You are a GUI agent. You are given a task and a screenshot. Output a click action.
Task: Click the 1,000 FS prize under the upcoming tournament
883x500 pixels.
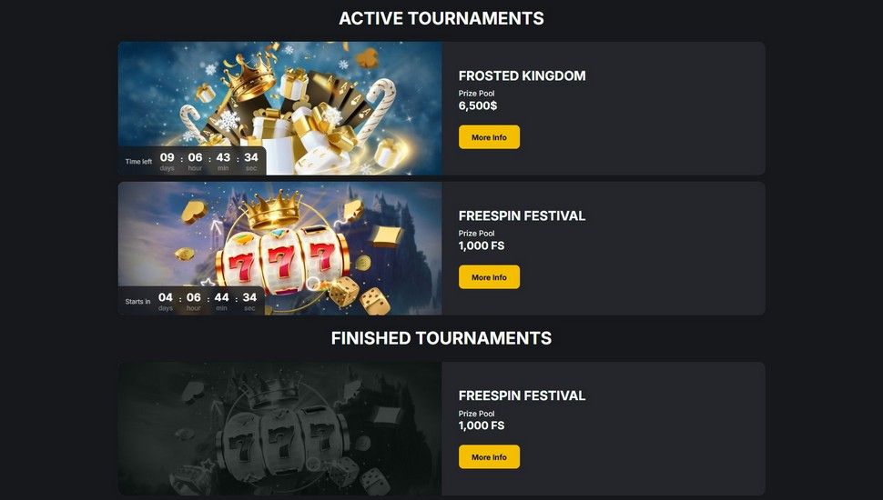coord(481,245)
